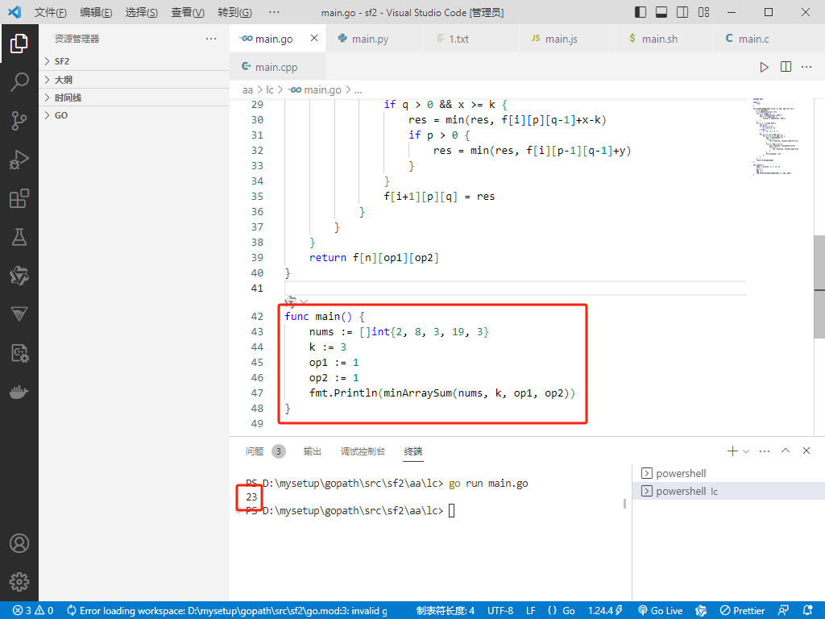Viewport: 825px width, 619px height.
Task: Switch to the main.c tab
Action: click(761, 39)
